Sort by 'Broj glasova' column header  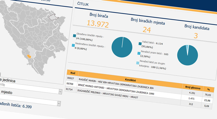coord(192,87)
